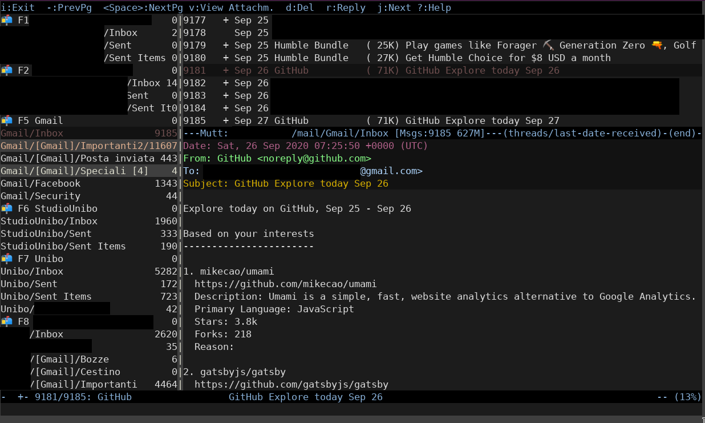Click the -:PrevPg help bar item
Viewport: 705px width, 423px height.
(x=69, y=8)
